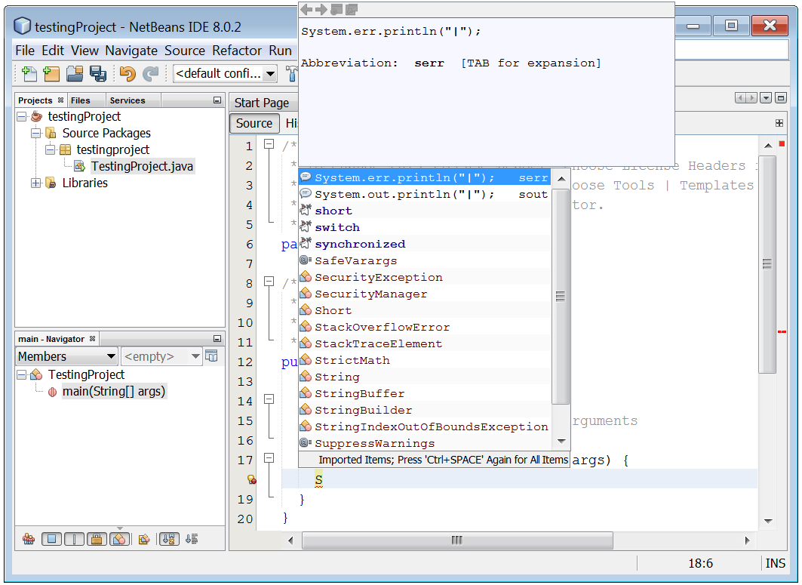Image resolution: width=802 pixels, height=585 pixels.
Task: Close the Navigator tab with its X
Action: click(x=92, y=339)
